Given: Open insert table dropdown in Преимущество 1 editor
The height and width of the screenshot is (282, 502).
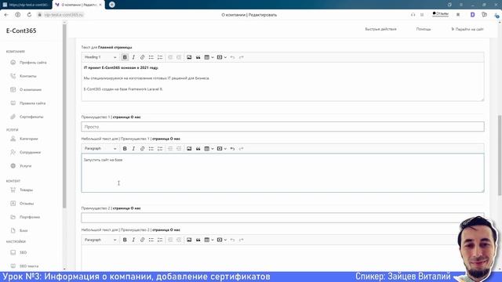Looking at the screenshot, I should point(209,149).
